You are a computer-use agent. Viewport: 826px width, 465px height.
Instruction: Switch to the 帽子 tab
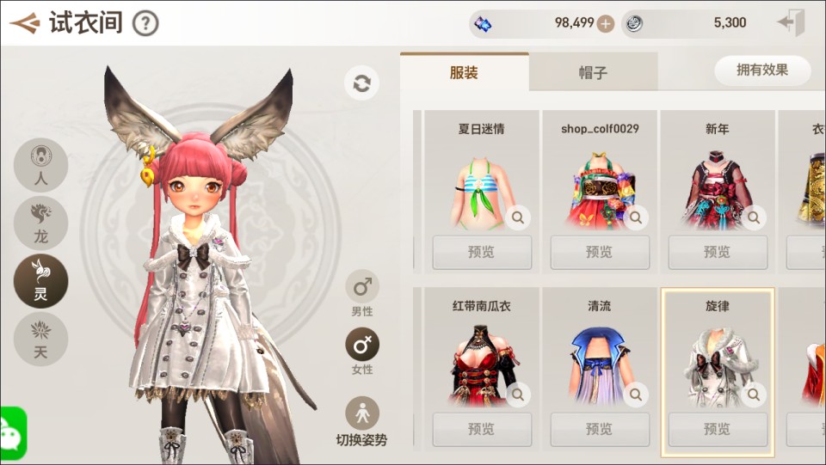pyautogui.click(x=593, y=72)
